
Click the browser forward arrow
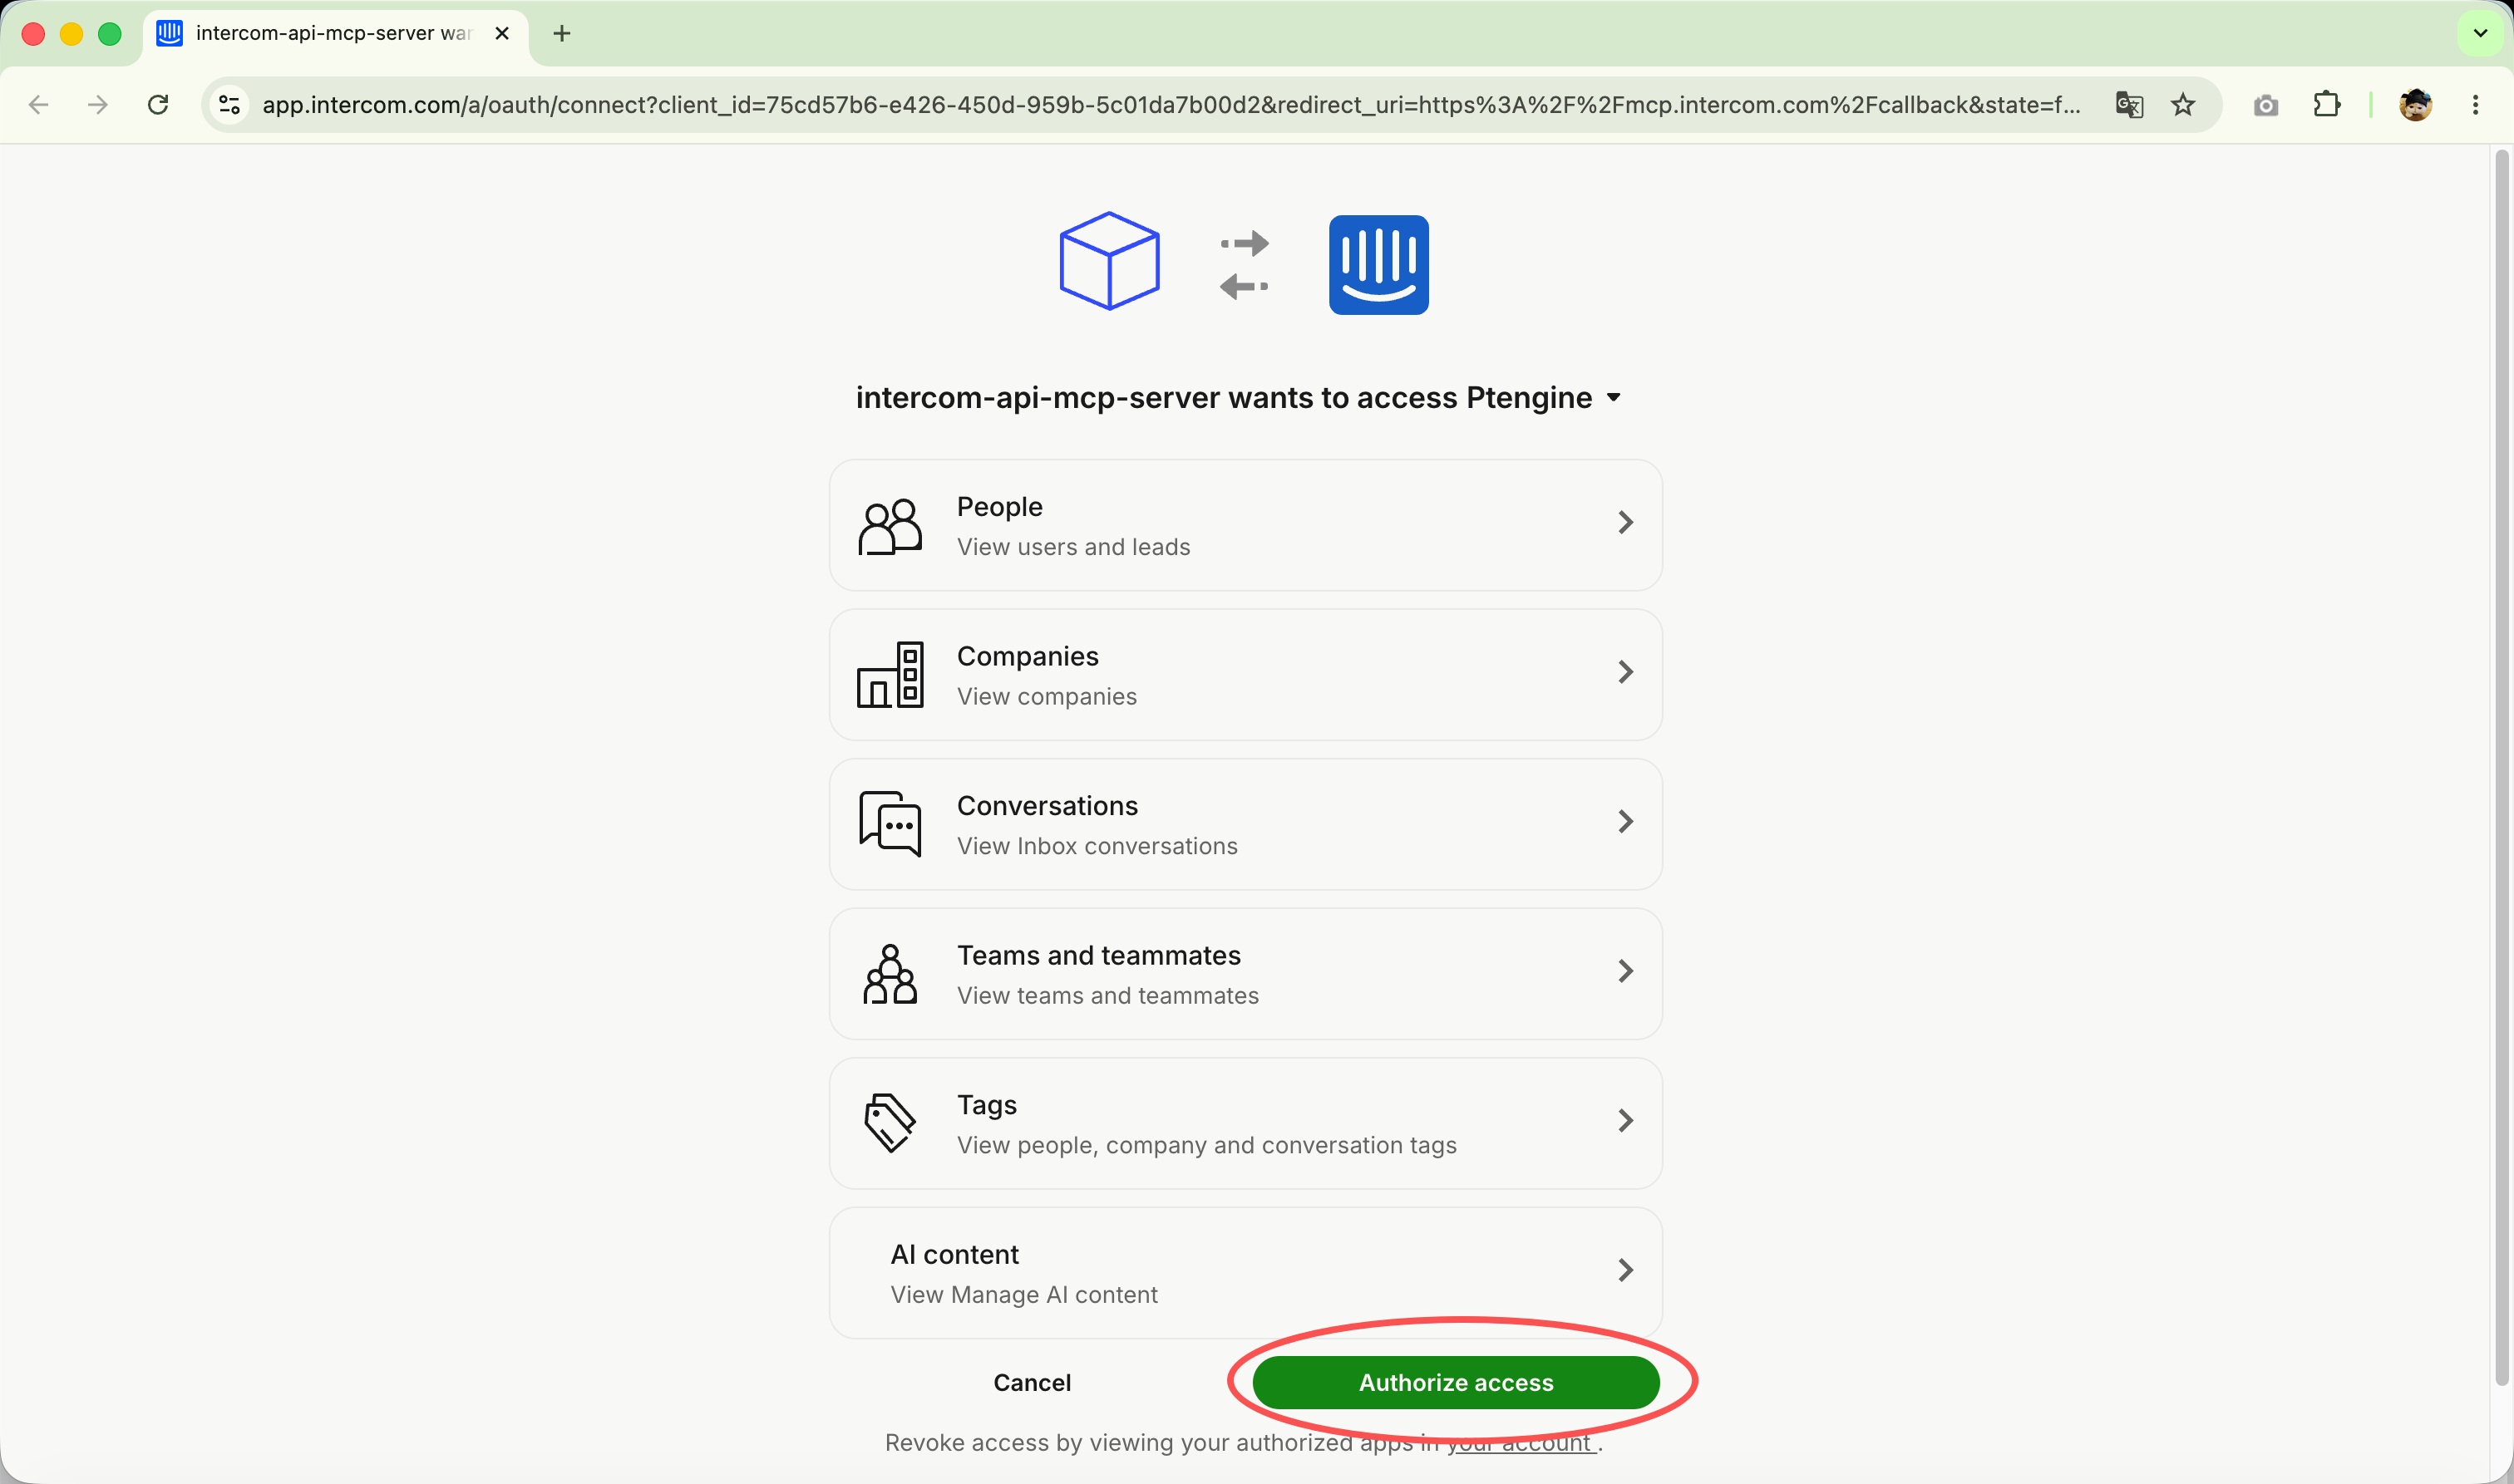pos(97,105)
